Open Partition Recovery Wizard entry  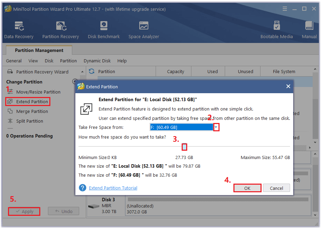[x=42, y=72]
